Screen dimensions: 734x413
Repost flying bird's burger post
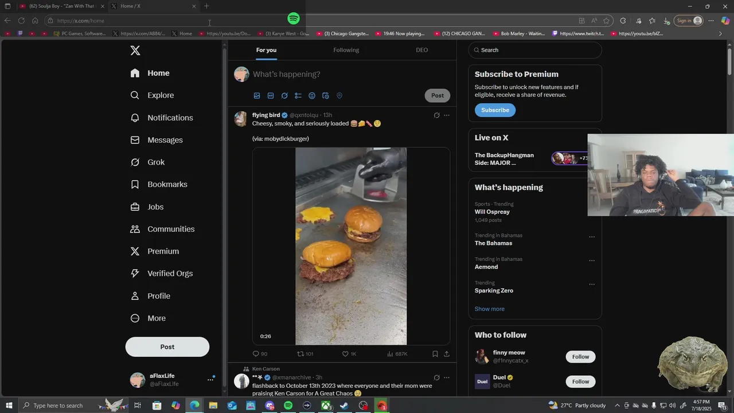(x=305, y=354)
